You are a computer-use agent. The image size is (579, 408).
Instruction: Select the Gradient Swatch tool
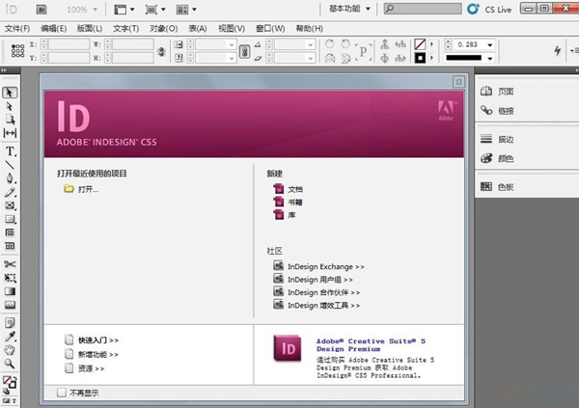10,291
